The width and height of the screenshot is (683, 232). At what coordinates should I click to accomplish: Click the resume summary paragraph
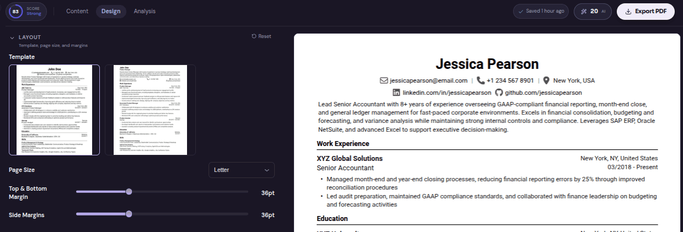[487, 116]
